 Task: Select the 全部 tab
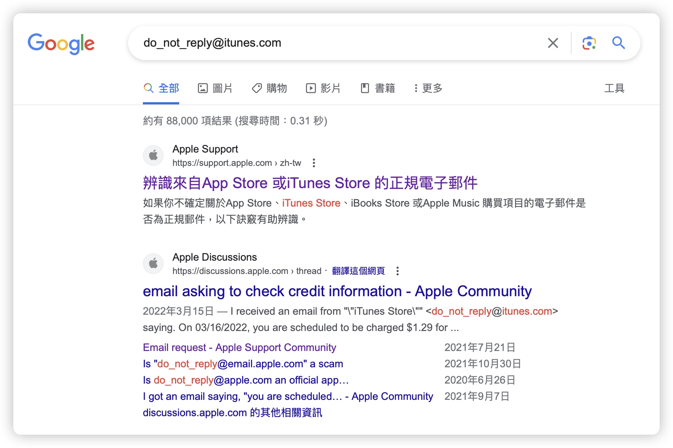161,88
